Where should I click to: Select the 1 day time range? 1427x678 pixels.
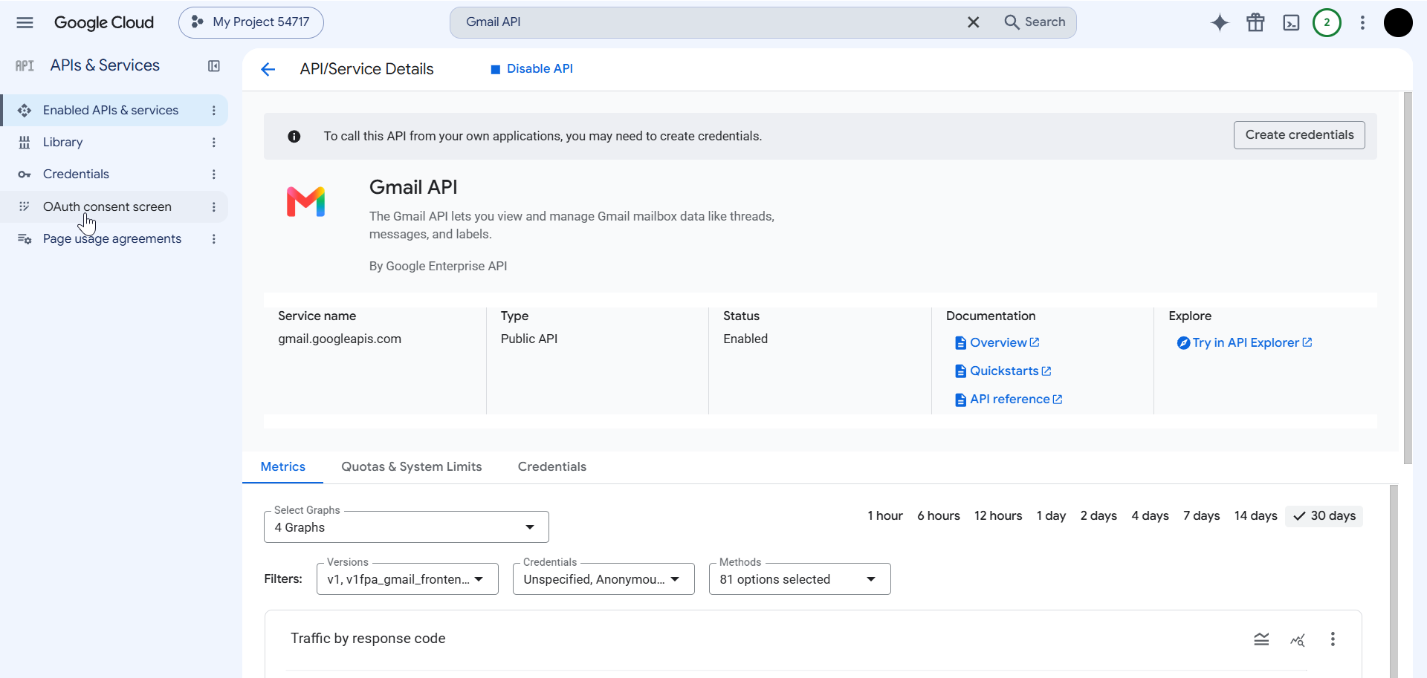point(1051,515)
